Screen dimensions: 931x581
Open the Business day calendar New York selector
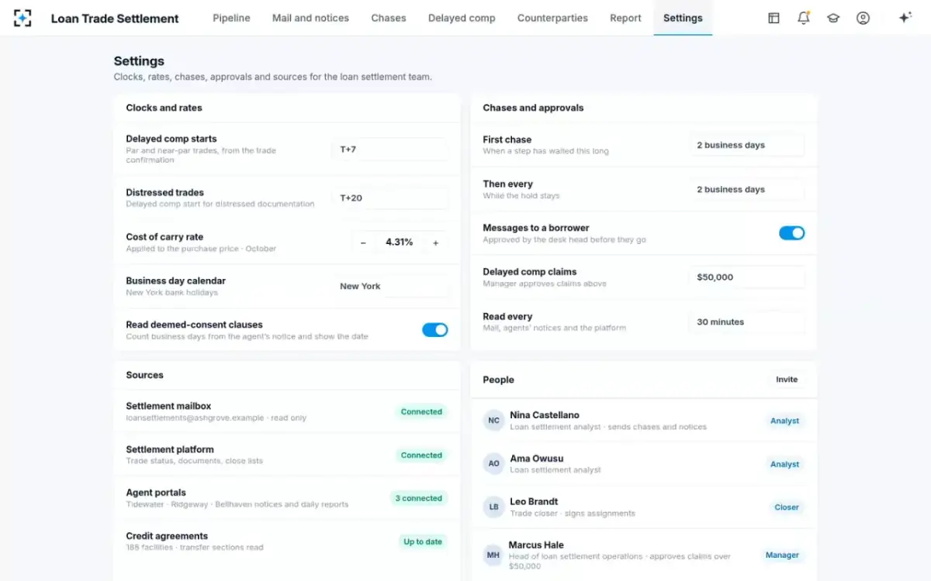pos(390,287)
